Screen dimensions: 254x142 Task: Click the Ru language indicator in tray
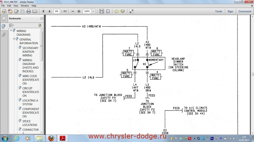pyautogui.click(x=212, y=139)
